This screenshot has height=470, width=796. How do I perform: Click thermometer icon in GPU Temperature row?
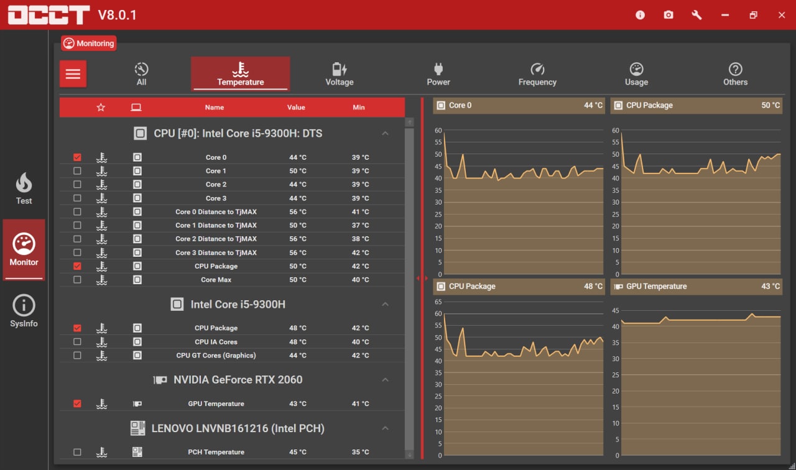point(101,404)
